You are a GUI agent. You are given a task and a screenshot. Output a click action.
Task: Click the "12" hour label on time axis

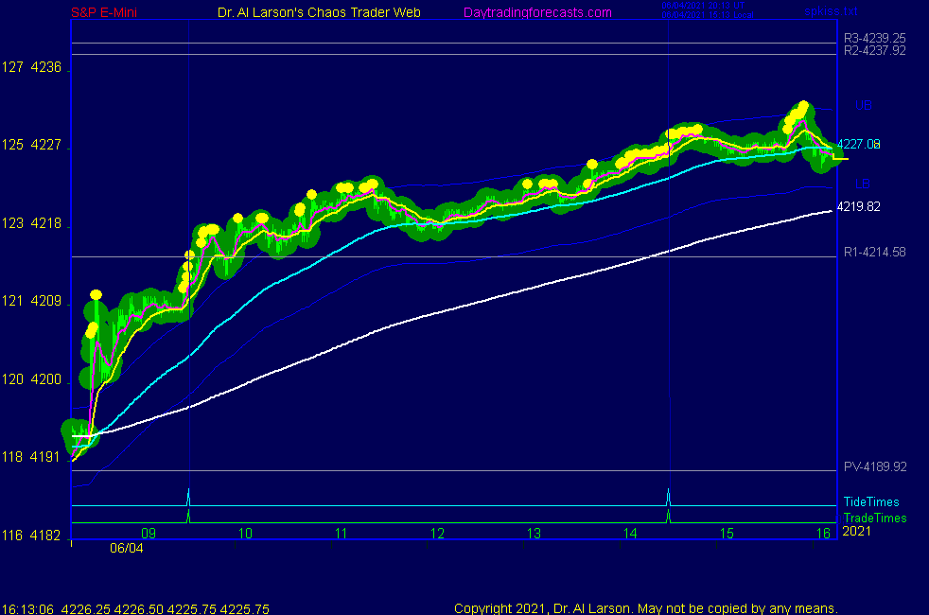pyautogui.click(x=437, y=534)
